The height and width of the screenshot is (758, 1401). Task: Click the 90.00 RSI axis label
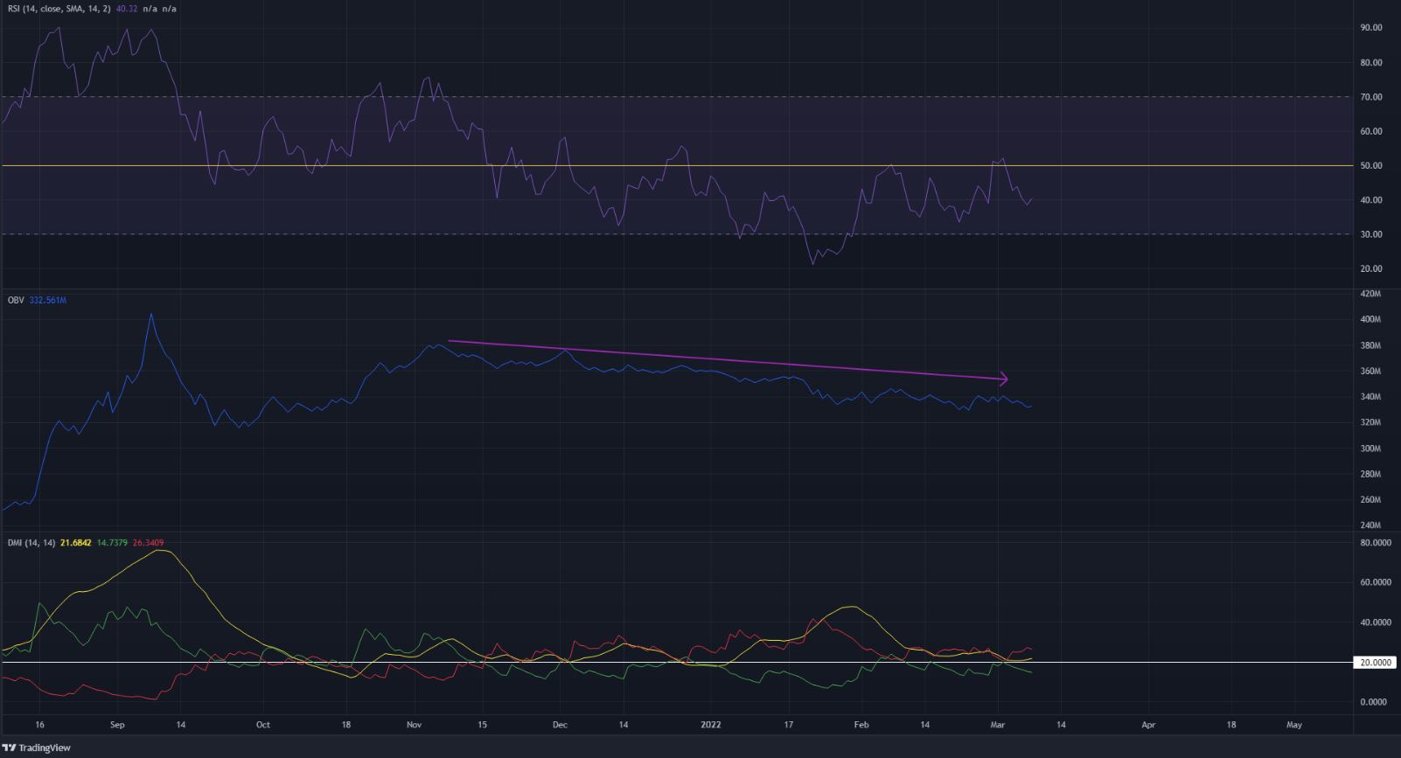coord(1371,28)
